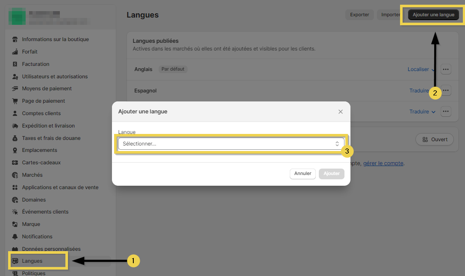Click the Notifications bell icon
The height and width of the screenshot is (276, 465).
15,237
